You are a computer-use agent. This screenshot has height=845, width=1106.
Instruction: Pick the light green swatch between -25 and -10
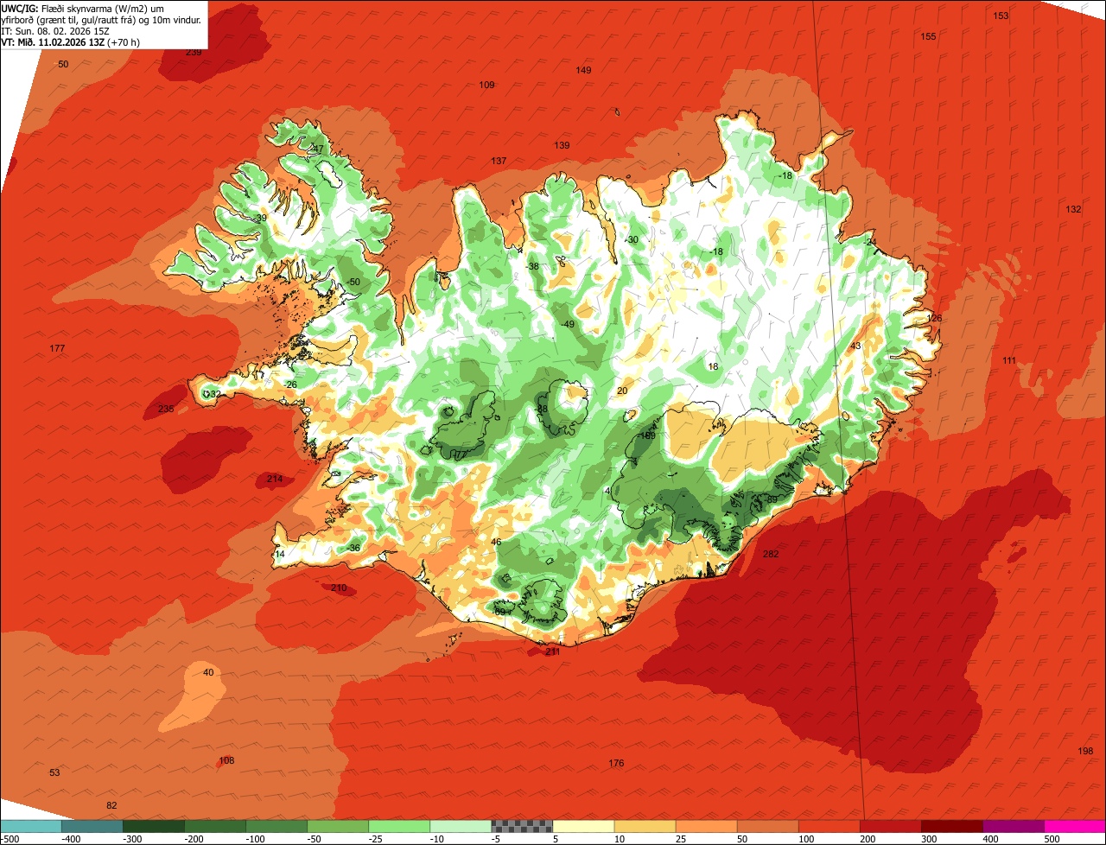[399, 826]
